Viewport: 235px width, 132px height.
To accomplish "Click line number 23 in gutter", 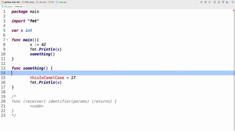I will pos(3,115).
